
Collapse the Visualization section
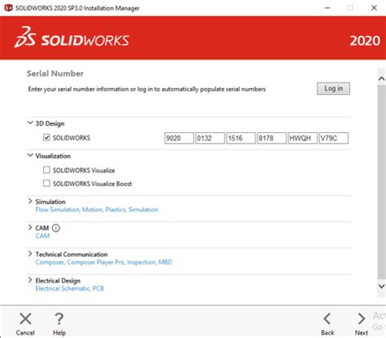(x=30, y=155)
